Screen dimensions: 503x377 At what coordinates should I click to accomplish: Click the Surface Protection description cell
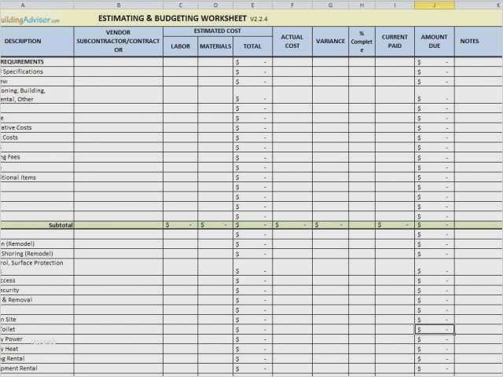[37, 267]
